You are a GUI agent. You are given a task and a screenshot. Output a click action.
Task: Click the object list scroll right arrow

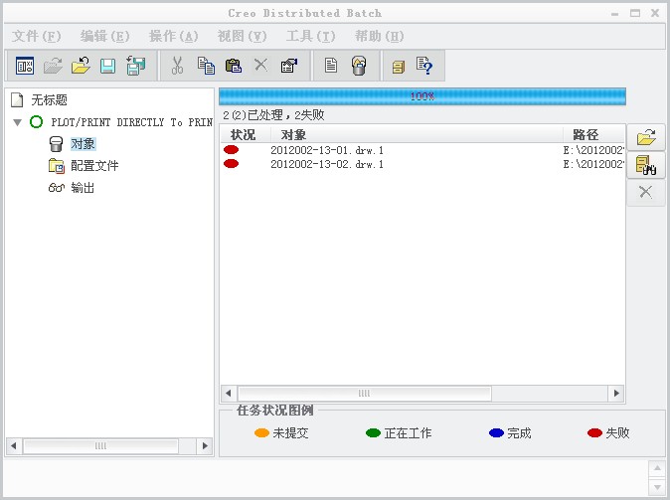tap(616, 394)
